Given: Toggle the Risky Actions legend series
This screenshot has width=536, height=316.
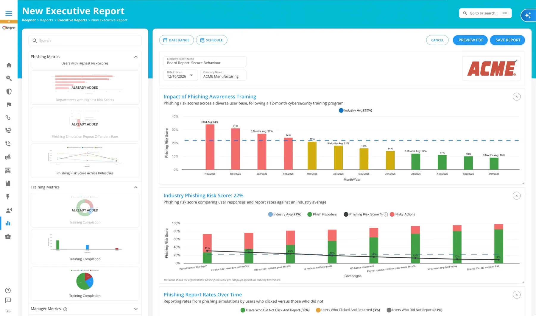Looking at the screenshot, I should point(402,214).
